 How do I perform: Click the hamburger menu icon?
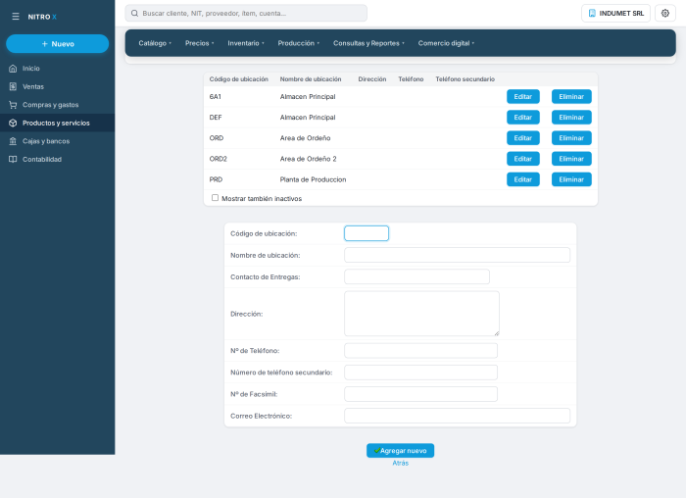click(x=16, y=17)
